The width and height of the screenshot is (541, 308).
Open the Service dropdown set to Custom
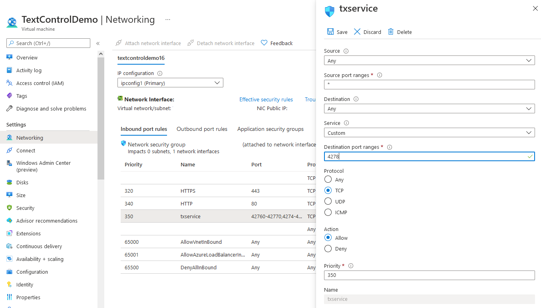[x=429, y=132]
